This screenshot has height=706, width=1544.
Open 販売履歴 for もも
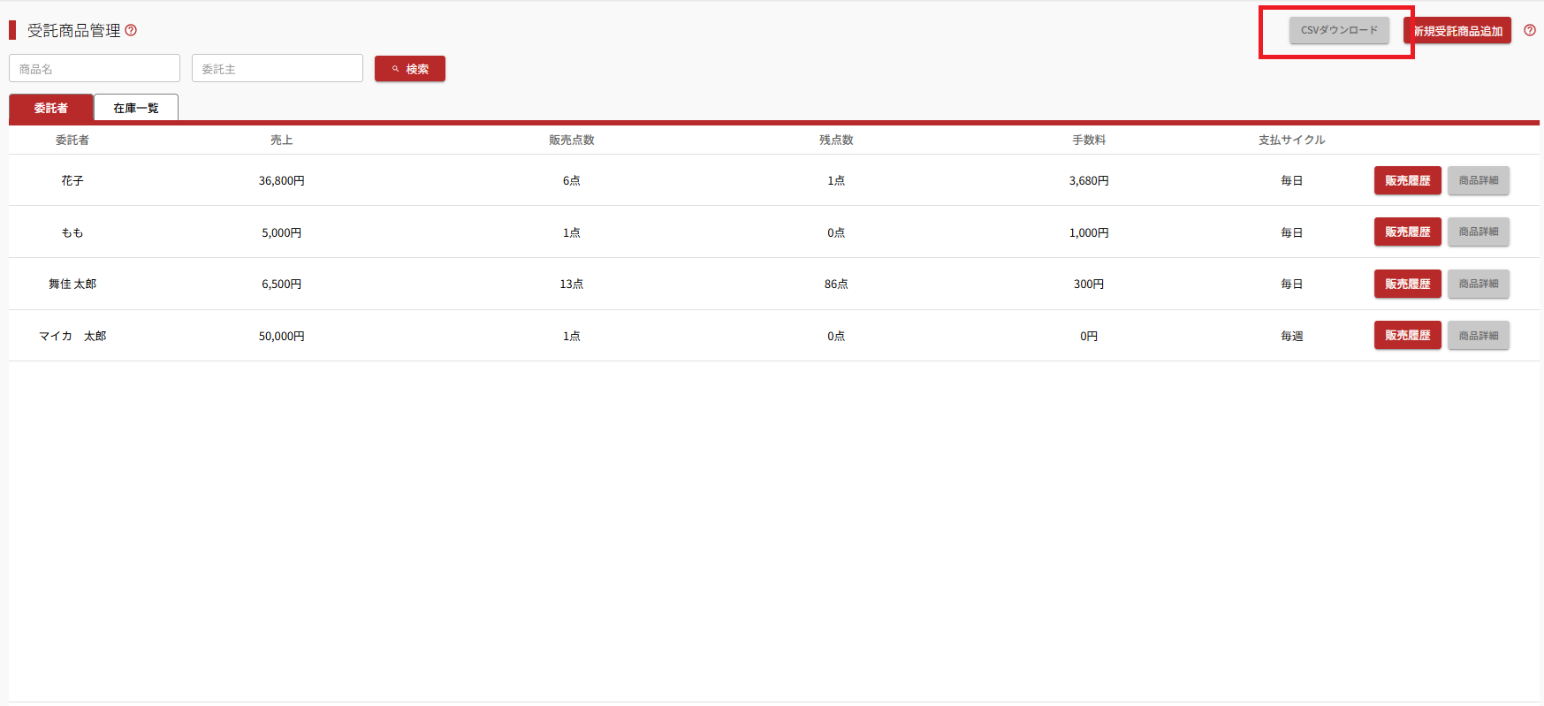(1407, 232)
